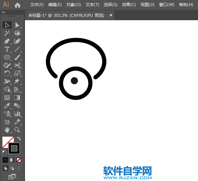198x181 pixels.
Task: Enable Draw Behind mode
Action: (12, 168)
